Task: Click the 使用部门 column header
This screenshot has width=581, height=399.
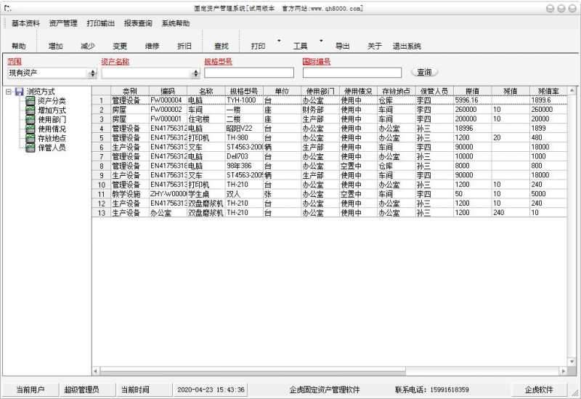Action: [320, 91]
